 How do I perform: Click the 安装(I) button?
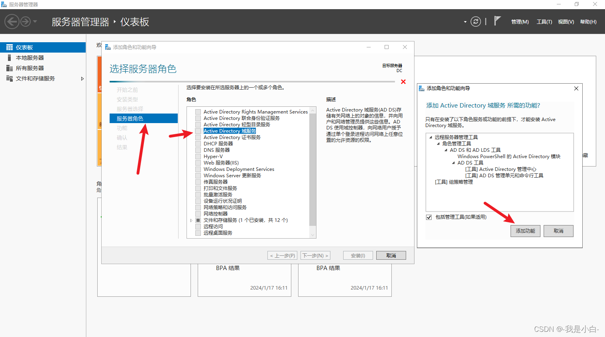pos(358,255)
